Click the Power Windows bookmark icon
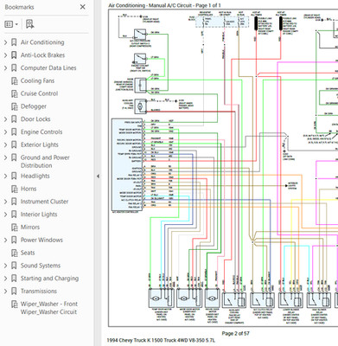338x346 pixels. pyautogui.click(x=14, y=240)
